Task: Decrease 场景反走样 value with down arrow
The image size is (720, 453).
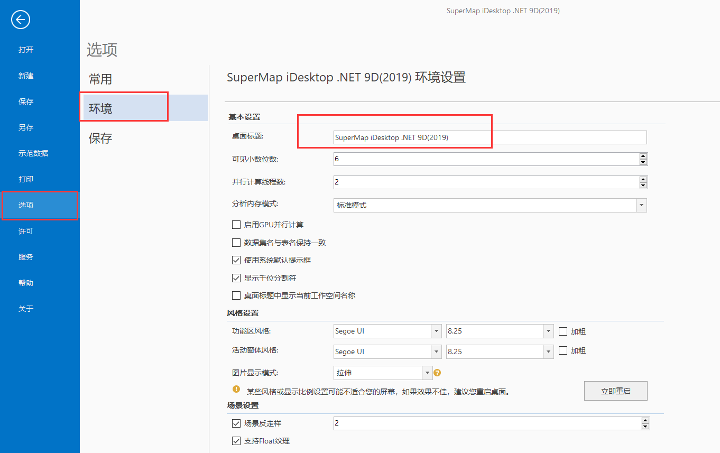Action: point(645,427)
